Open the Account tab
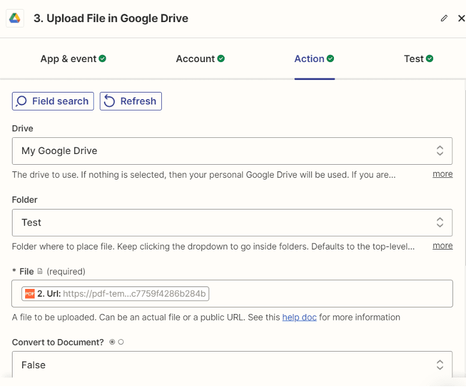This screenshot has width=466, height=388. (200, 58)
